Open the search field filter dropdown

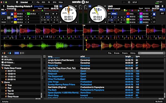coord(140,53)
